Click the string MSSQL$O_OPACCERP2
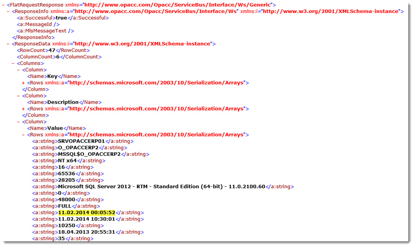The width and height of the screenshot is (414, 247). point(89,154)
